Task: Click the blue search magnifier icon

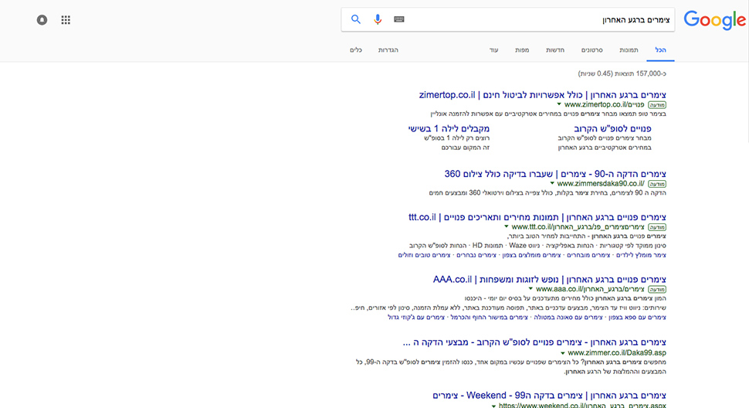Action: coord(355,19)
